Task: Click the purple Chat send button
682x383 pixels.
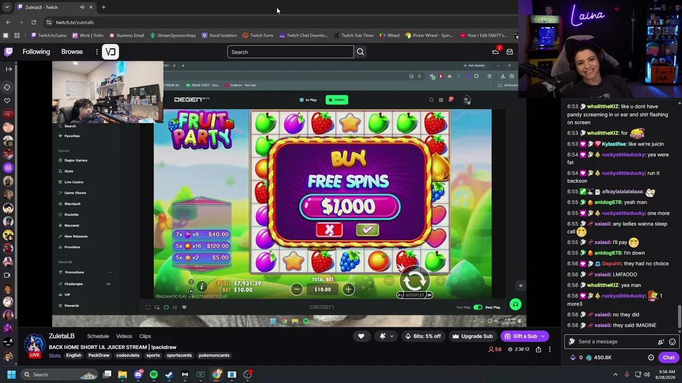Action: pos(669,357)
